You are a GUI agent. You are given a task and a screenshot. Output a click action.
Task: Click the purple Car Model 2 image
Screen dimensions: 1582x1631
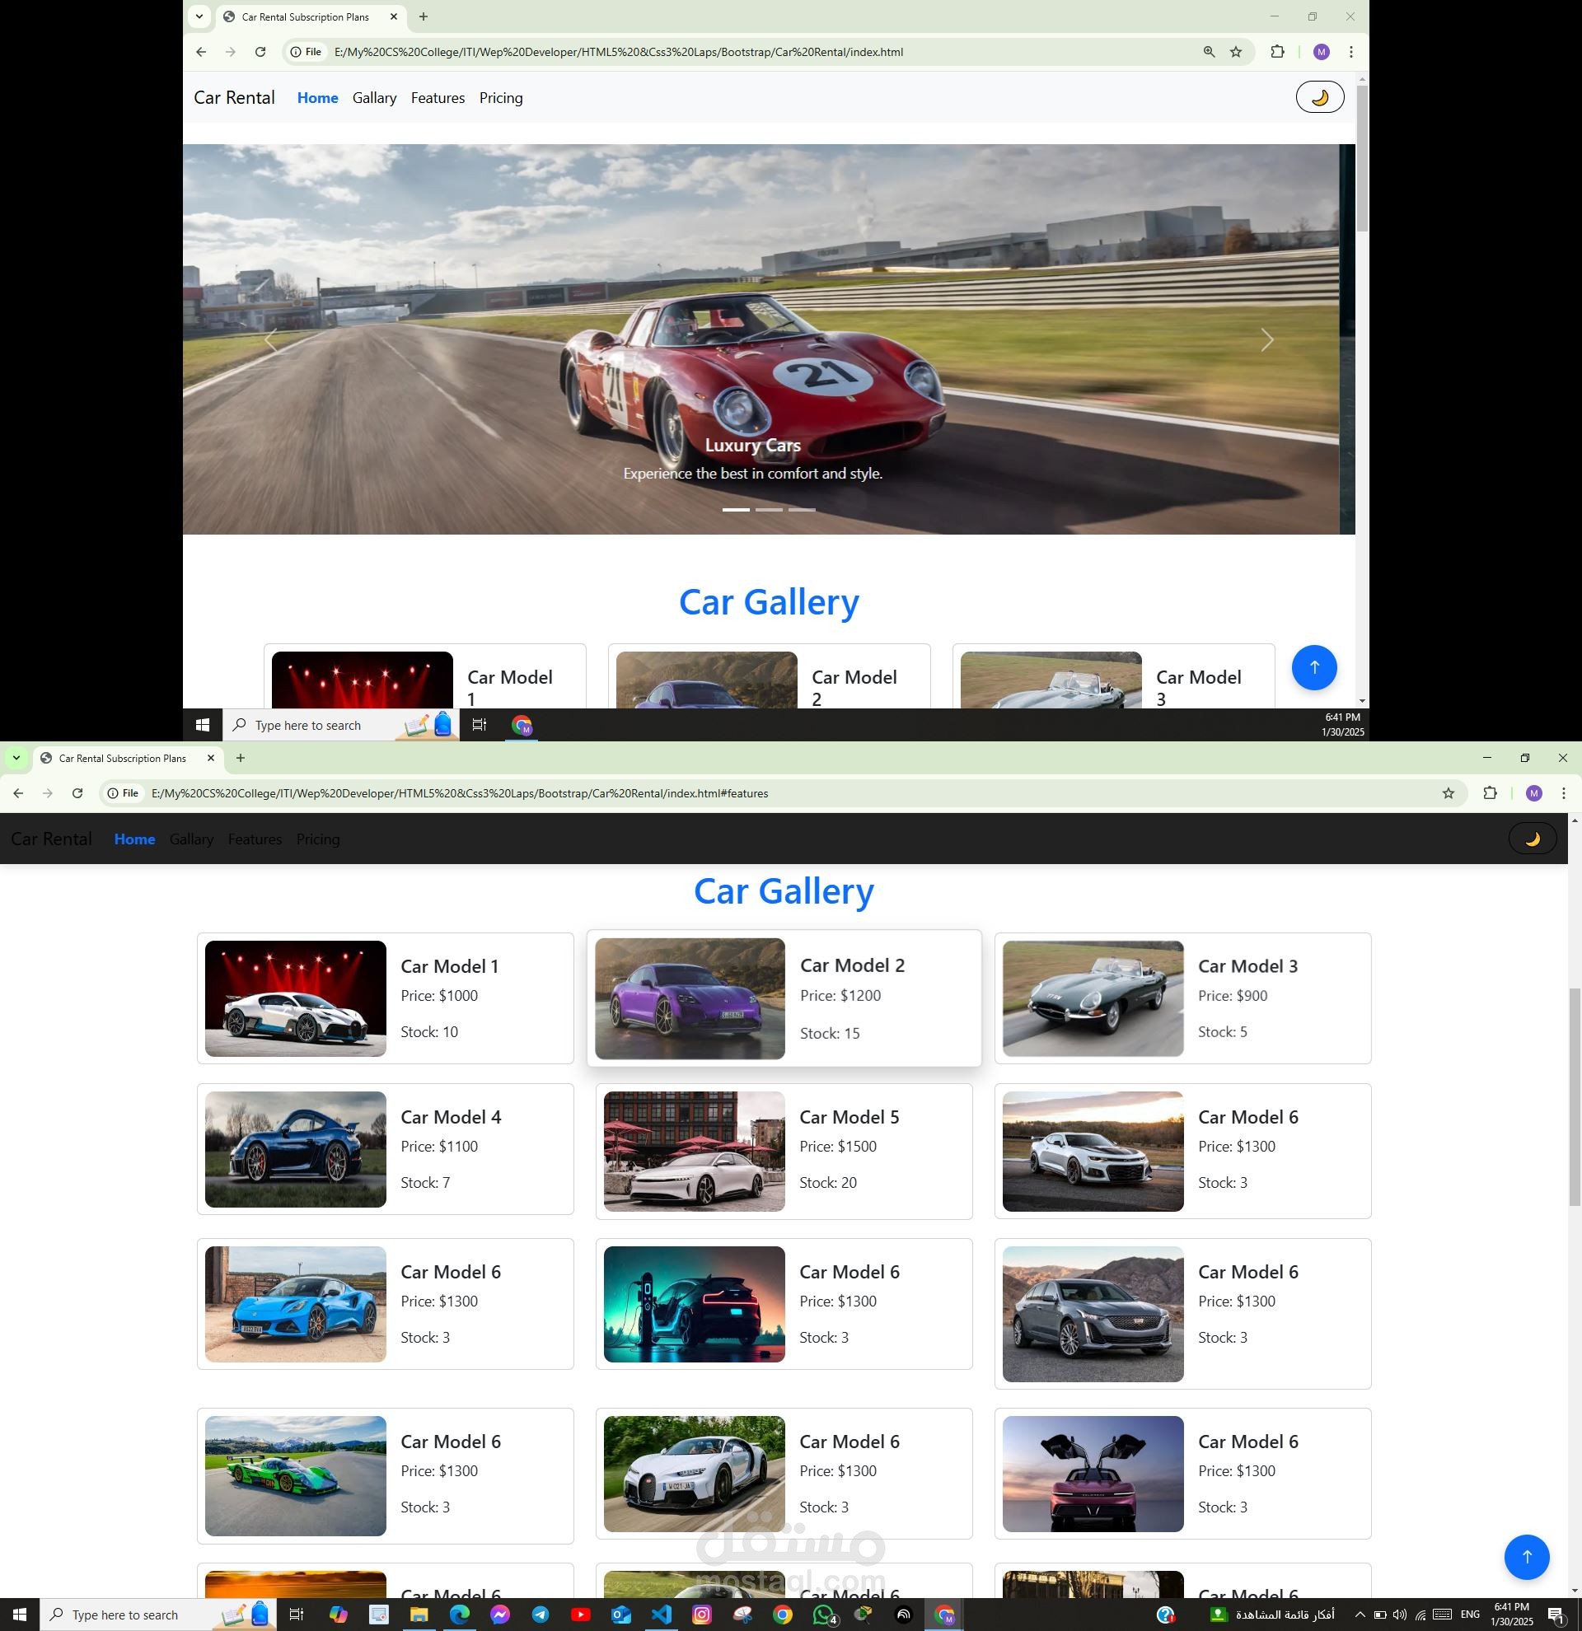pyautogui.click(x=690, y=998)
